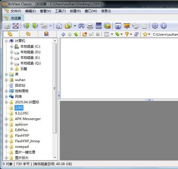Select the EditPlus folder

coord(21,130)
